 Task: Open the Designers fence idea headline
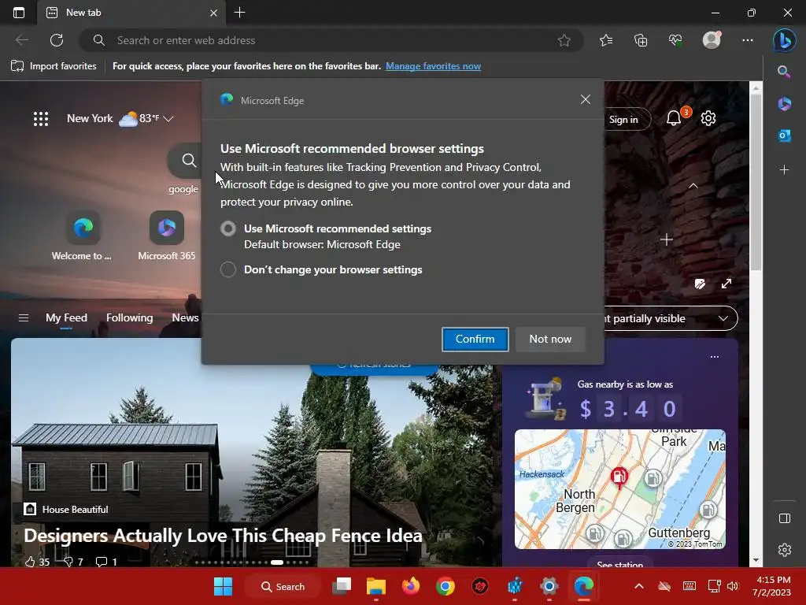223,536
